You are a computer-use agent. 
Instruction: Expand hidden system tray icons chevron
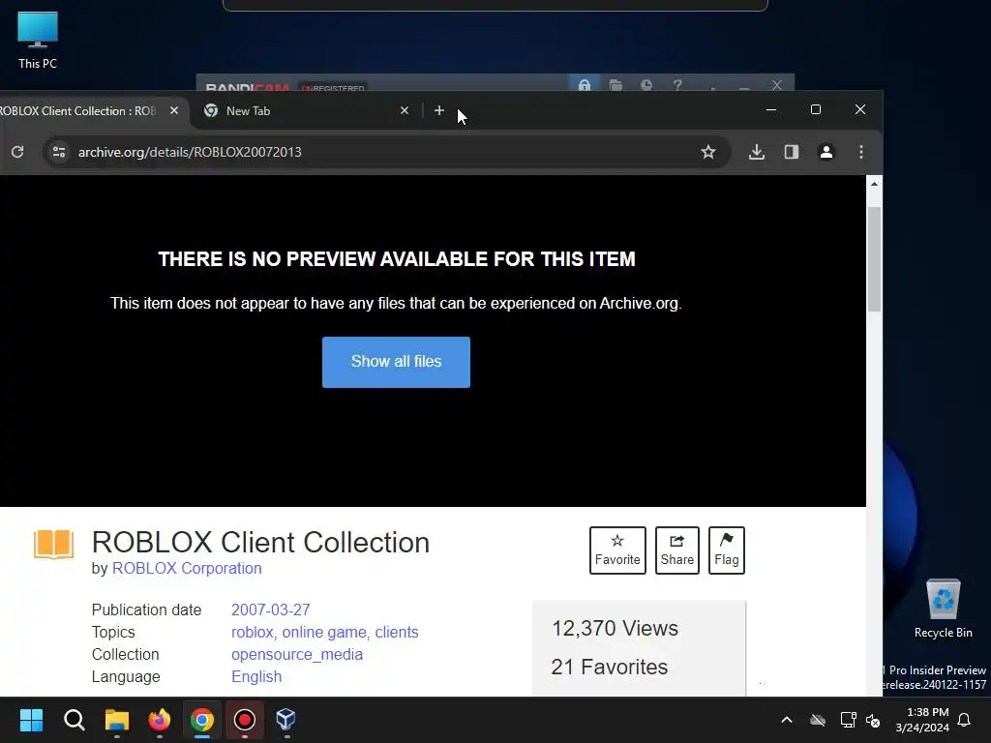tap(787, 720)
